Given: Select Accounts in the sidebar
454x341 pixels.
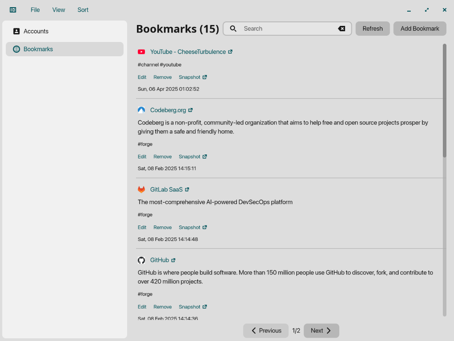Looking at the screenshot, I should (65, 31).
